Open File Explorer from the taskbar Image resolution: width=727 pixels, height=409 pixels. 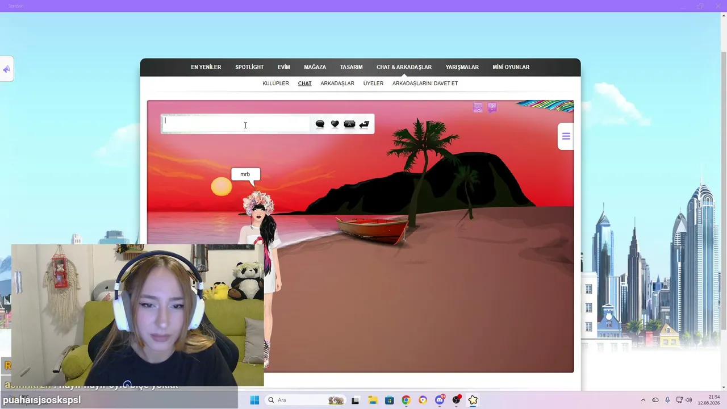[372, 400]
